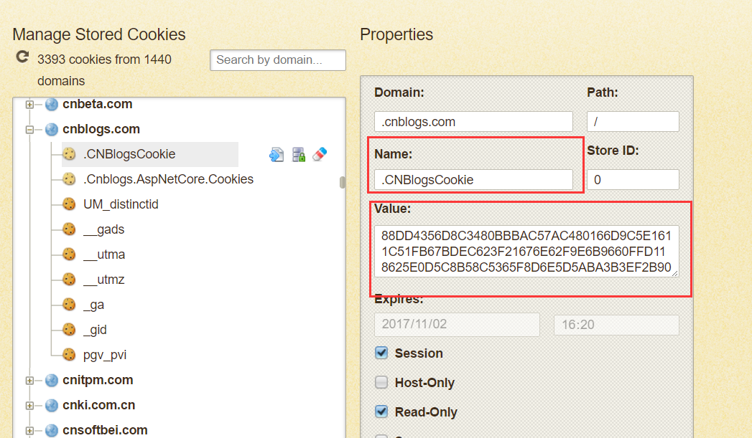Select the pgv_pvi cookie entry
Viewport: 752px width, 438px height.
click(x=105, y=355)
